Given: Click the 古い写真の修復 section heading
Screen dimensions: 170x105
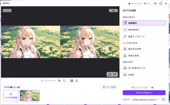Looking at the screenshot, I should [x=130, y=43].
